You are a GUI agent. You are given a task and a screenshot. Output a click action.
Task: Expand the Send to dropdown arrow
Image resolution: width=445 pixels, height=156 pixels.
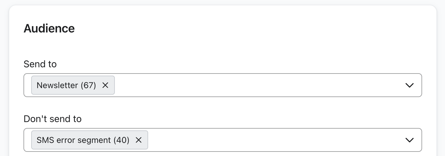click(410, 85)
